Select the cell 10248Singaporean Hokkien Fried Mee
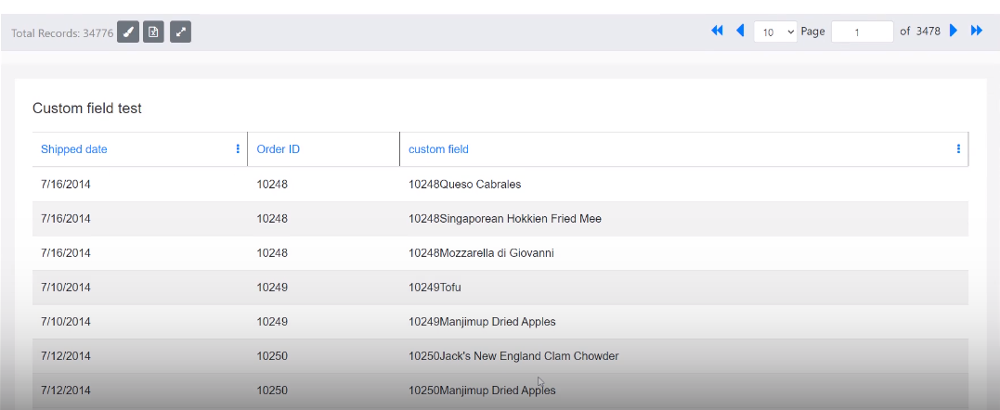The image size is (1000, 410). (x=504, y=219)
